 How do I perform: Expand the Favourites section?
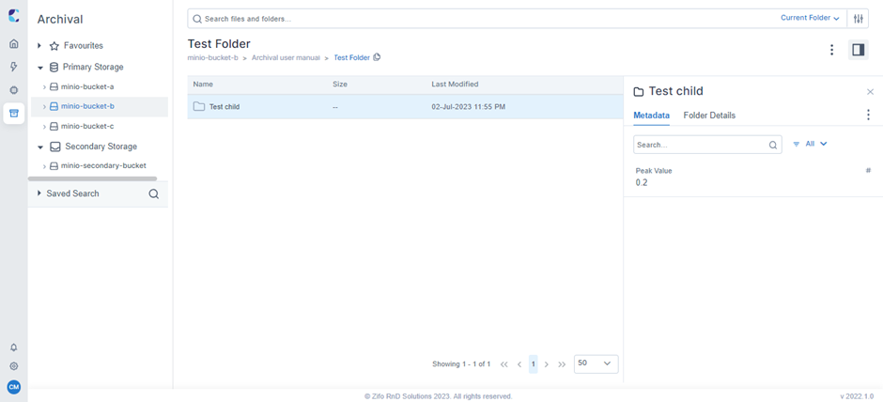[x=39, y=46]
